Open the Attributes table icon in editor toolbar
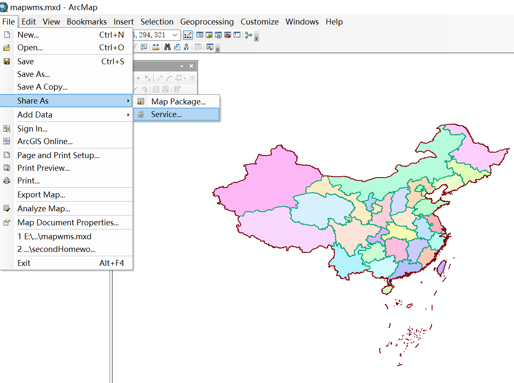 (156, 89)
